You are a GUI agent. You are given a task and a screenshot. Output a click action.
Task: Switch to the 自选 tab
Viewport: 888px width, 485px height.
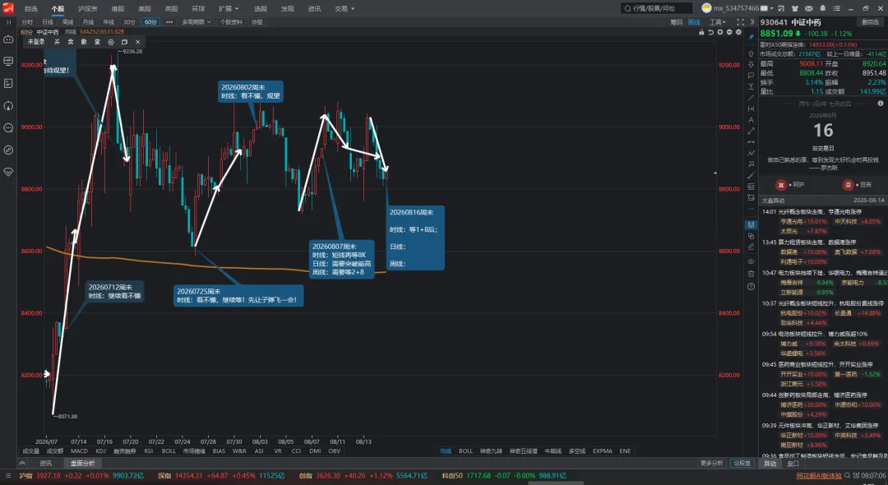31,8
